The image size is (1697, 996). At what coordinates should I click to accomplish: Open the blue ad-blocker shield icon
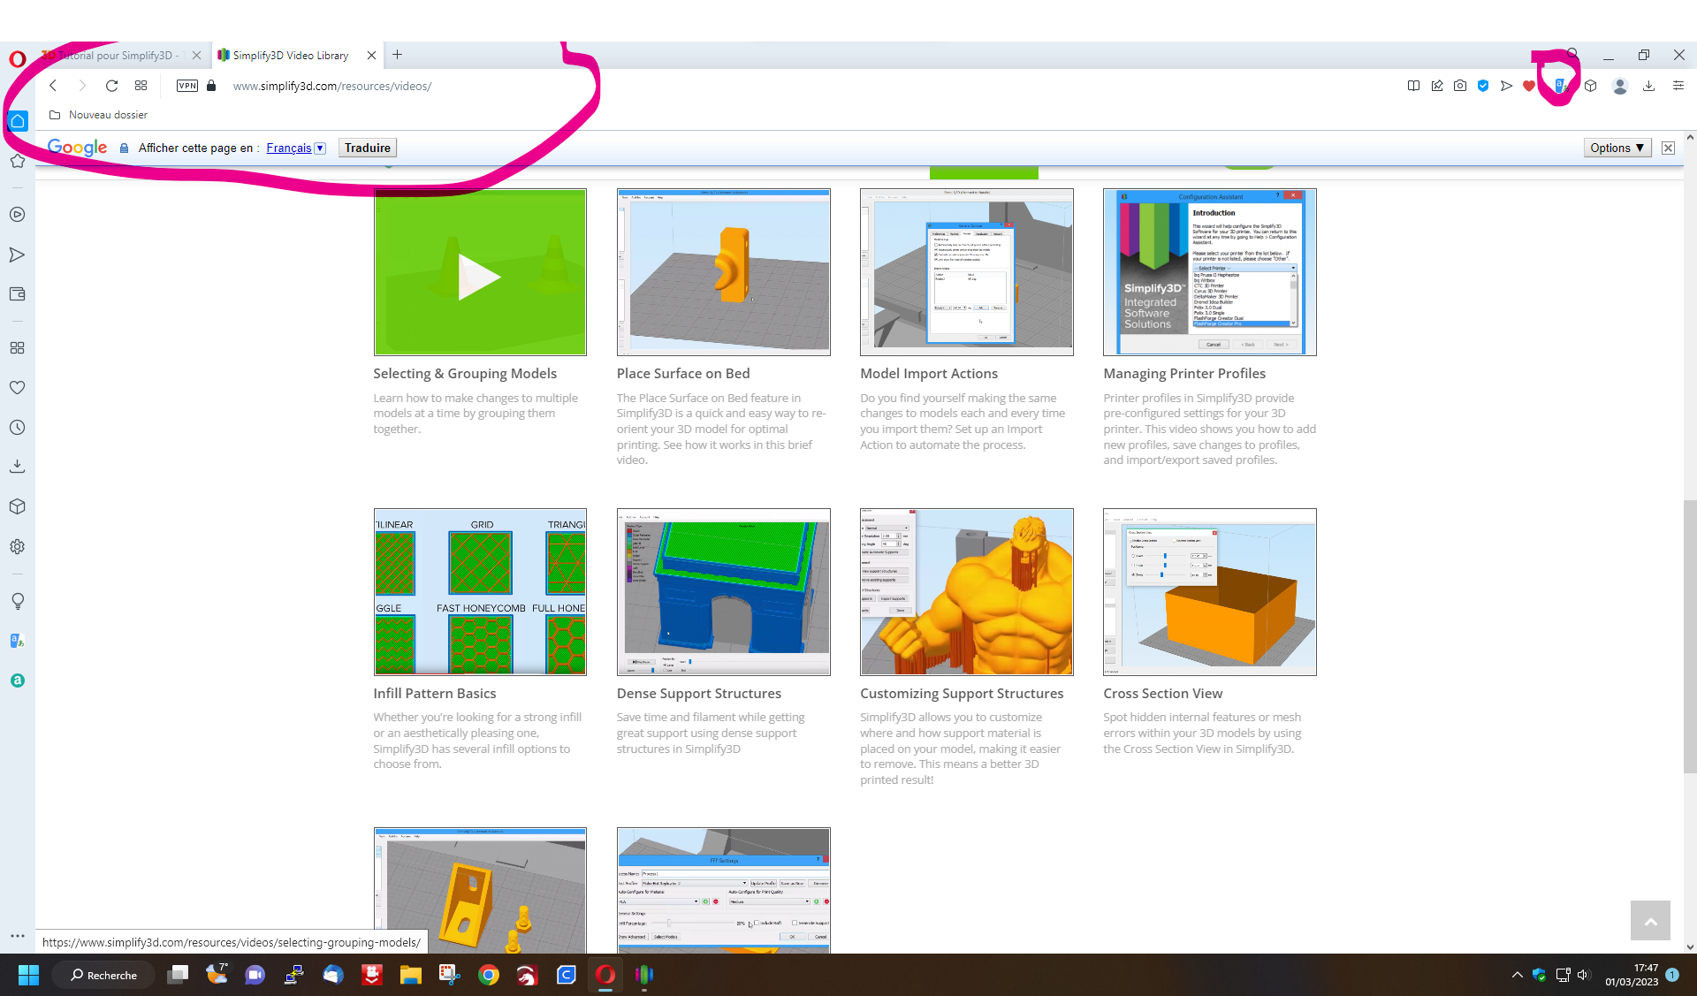[1483, 86]
